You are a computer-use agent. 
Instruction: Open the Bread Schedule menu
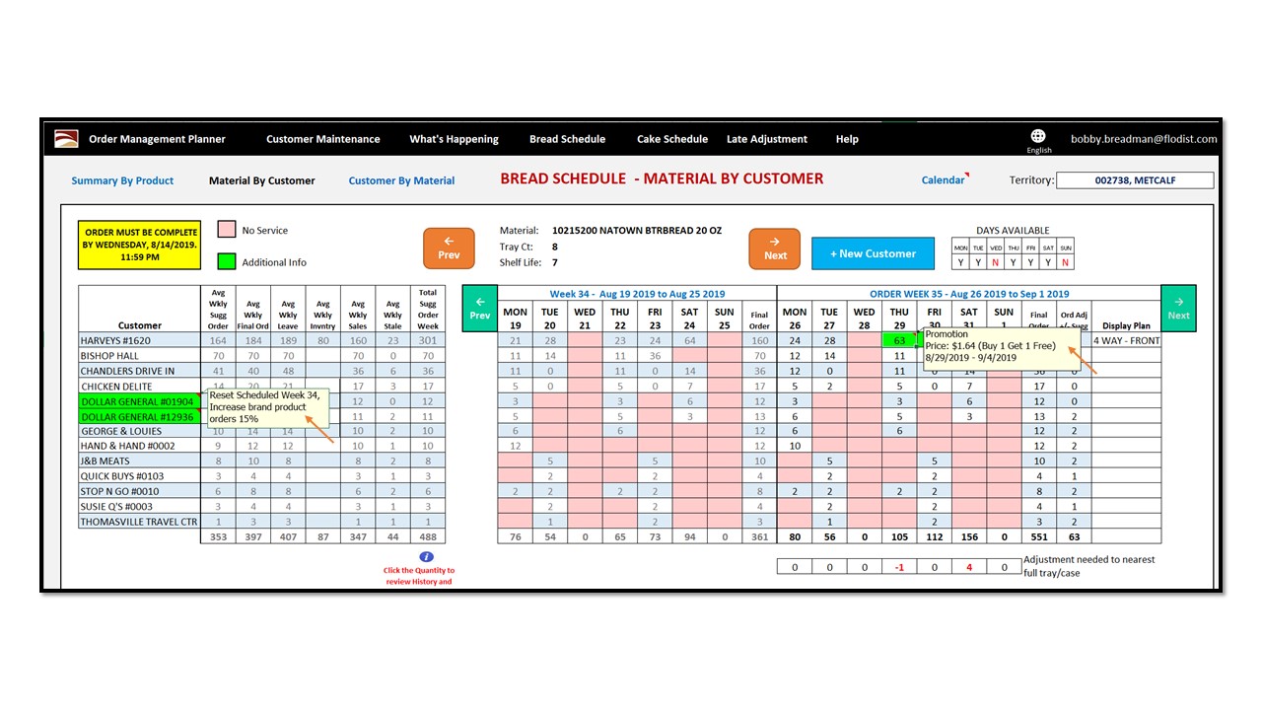click(x=567, y=139)
